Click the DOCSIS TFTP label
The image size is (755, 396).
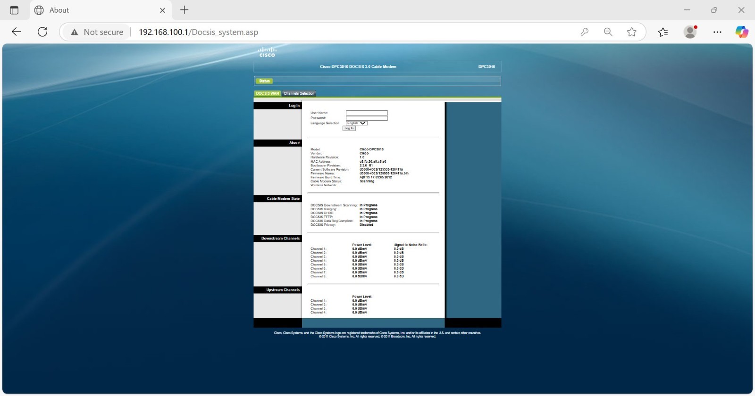pos(322,217)
